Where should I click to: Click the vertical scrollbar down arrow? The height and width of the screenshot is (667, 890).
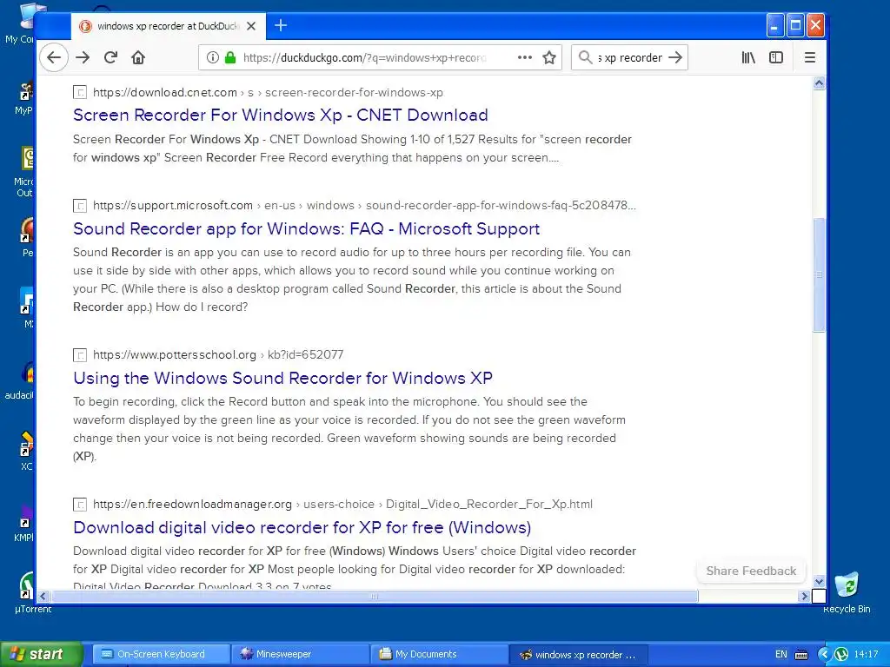pos(819,581)
